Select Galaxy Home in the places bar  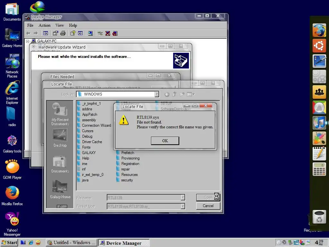pos(60,189)
